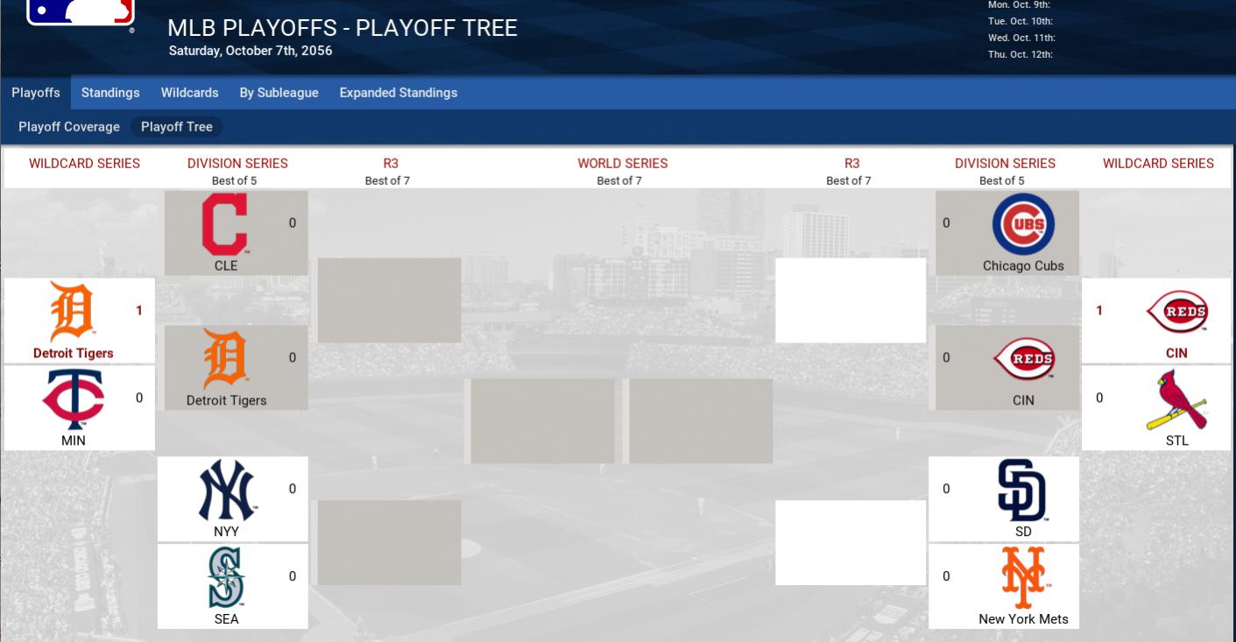The image size is (1236, 642).
Task: Click the MLB logo in header
Action: tap(81, 12)
